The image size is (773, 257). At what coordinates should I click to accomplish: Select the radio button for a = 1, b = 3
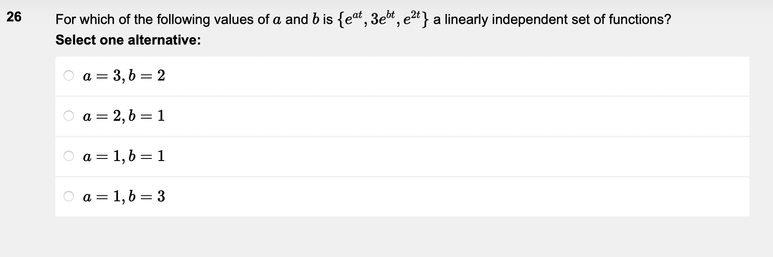pyautogui.click(x=69, y=196)
